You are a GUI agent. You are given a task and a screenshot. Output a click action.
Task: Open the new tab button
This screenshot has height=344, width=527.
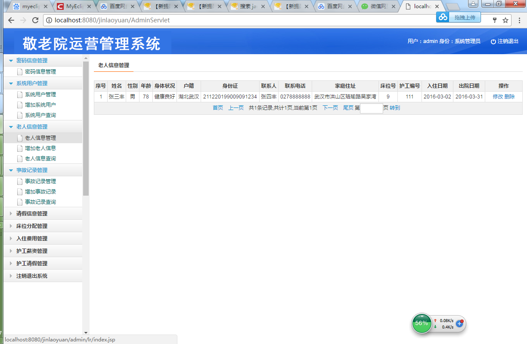coord(453,6)
